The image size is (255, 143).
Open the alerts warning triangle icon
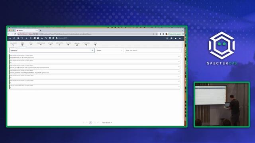coord(180,39)
